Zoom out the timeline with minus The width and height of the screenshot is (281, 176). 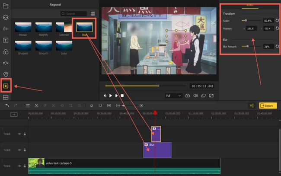coord(118,106)
